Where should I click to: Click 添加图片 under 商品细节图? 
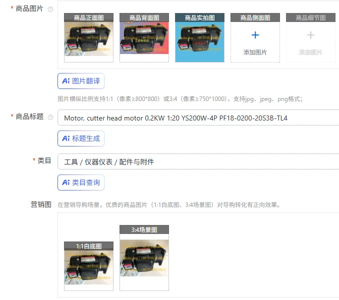310,52
